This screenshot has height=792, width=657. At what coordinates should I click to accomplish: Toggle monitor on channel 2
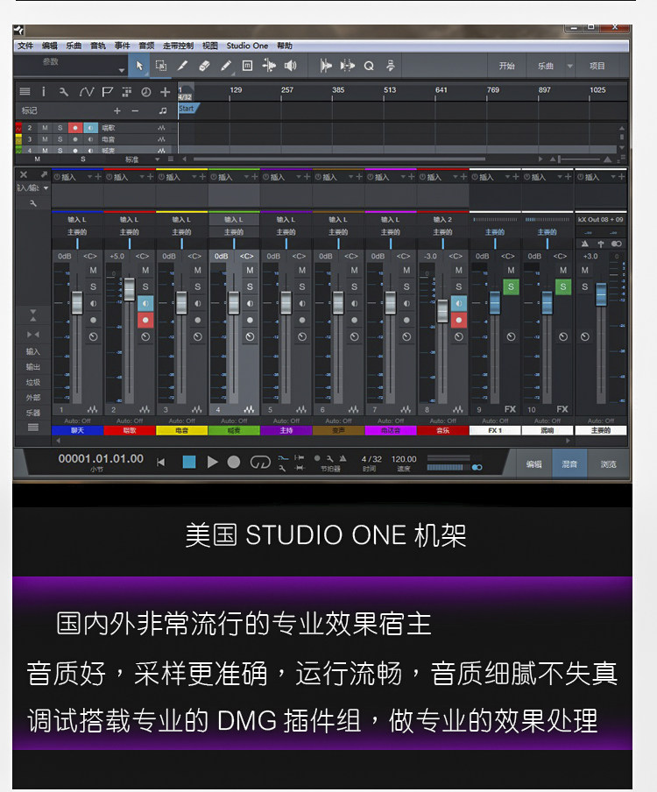click(145, 303)
